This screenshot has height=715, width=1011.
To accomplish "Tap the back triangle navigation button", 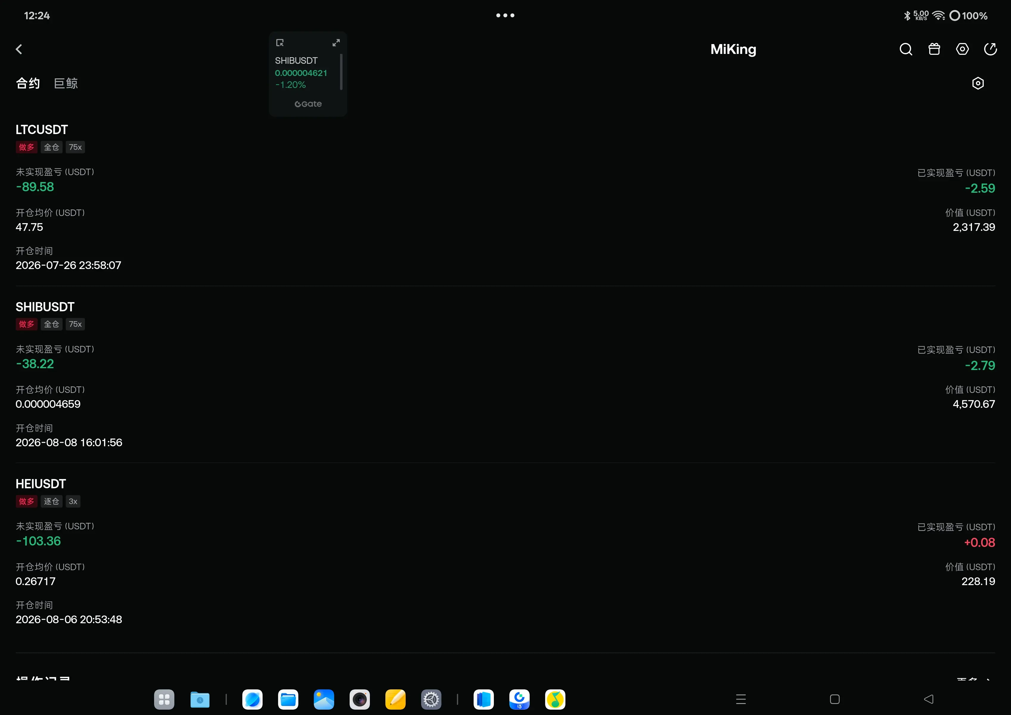I will tap(929, 699).
